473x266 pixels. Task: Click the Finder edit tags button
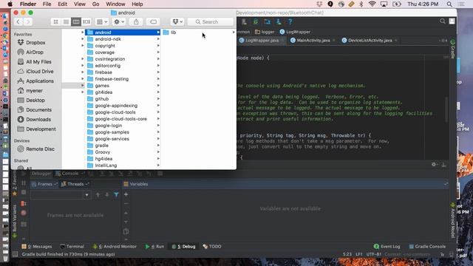(153, 21)
